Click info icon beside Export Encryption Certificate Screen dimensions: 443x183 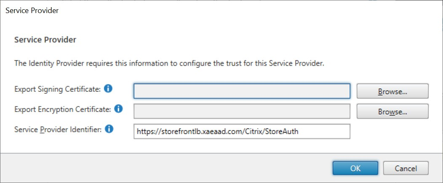[x=119, y=109]
